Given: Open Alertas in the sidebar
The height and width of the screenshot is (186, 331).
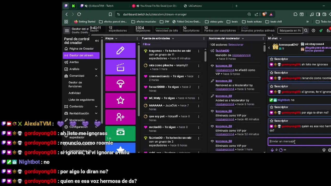Looking at the screenshot, I should [x=81, y=62].
